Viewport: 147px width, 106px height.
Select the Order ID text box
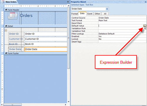[46, 34]
